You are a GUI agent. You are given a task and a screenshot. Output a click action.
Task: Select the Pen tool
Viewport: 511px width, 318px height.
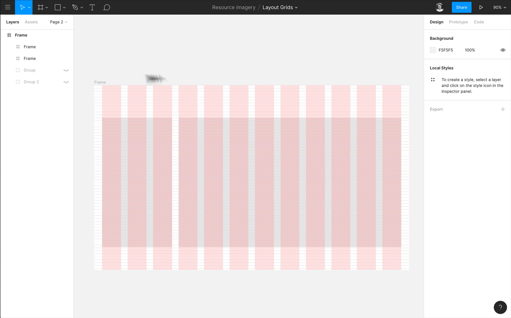point(75,7)
